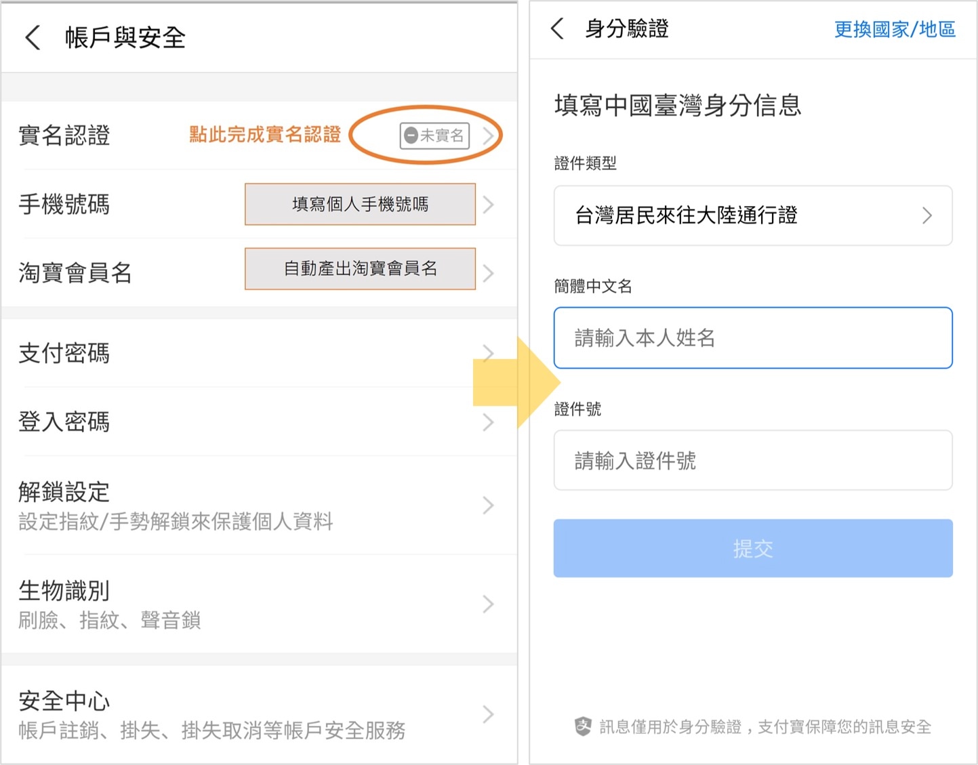
Task: Open 淘寶會員名 row chevron
Action: click(x=488, y=273)
